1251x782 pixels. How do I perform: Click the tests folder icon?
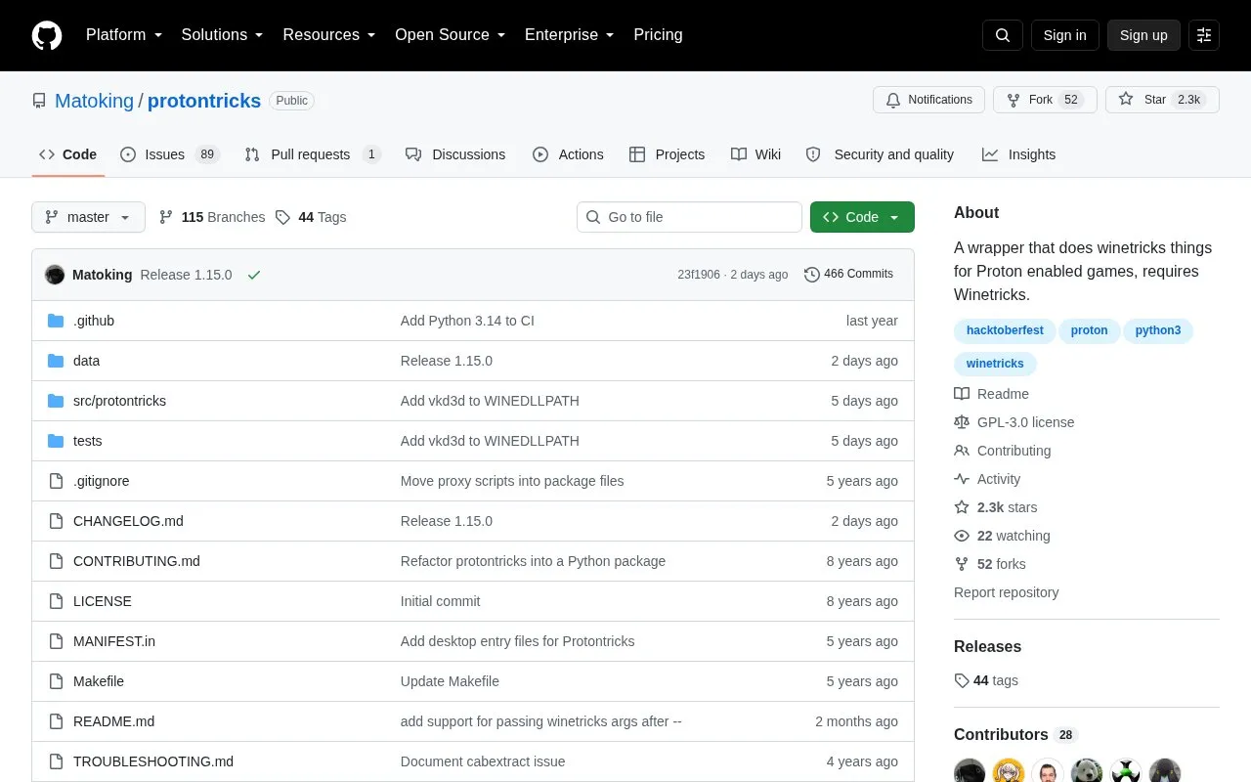pyautogui.click(x=56, y=441)
